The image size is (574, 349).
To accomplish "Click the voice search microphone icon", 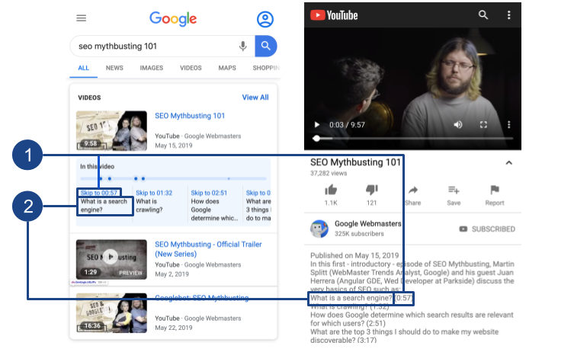I will tap(243, 46).
